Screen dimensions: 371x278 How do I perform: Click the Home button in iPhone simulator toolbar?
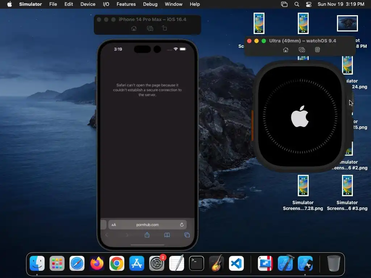tap(134, 28)
